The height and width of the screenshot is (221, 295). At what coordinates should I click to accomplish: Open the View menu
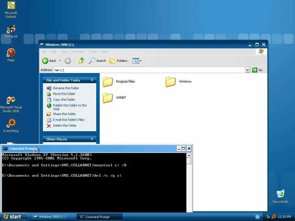(64, 52)
